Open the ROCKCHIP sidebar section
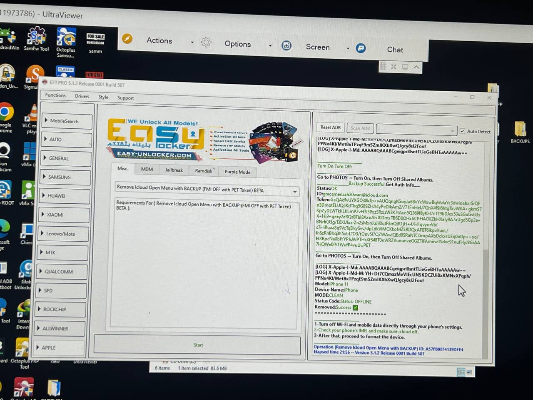 [61, 310]
